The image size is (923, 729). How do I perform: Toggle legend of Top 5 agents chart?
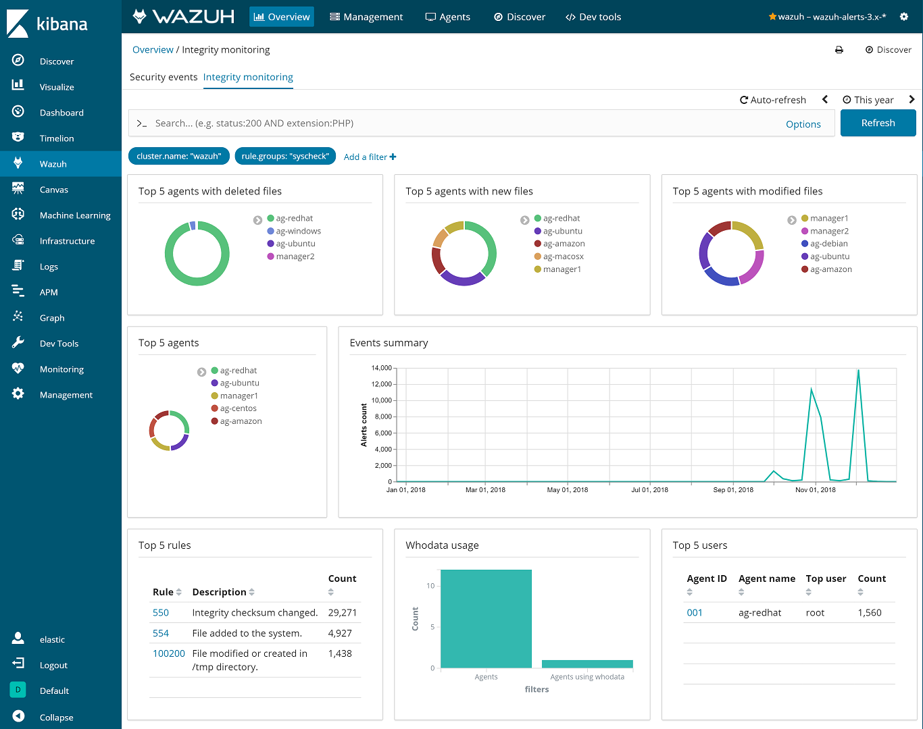point(201,372)
